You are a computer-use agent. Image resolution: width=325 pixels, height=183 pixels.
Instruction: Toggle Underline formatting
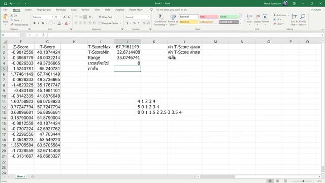pos(43,23)
